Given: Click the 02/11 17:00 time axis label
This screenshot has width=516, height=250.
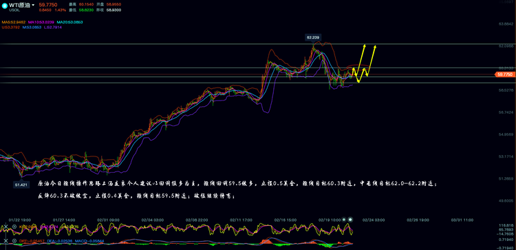Looking at the screenshot, I should point(241,220).
